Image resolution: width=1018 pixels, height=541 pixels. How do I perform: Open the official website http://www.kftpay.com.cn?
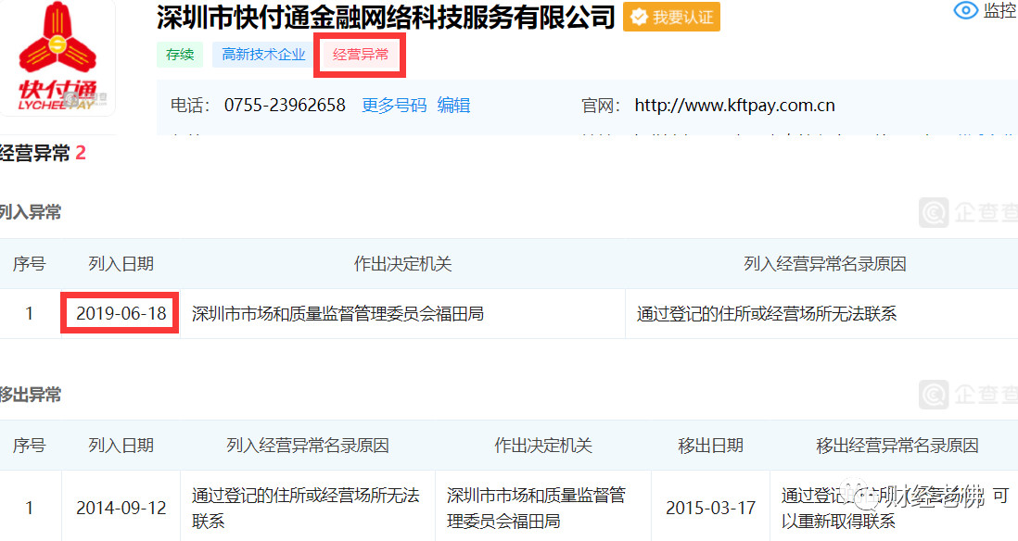coord(735,105)
